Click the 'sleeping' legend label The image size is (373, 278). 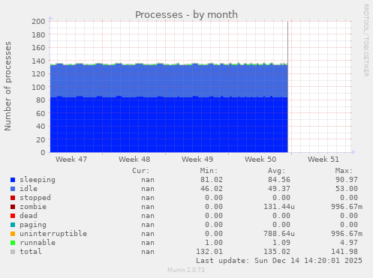[x=38, y=180]
